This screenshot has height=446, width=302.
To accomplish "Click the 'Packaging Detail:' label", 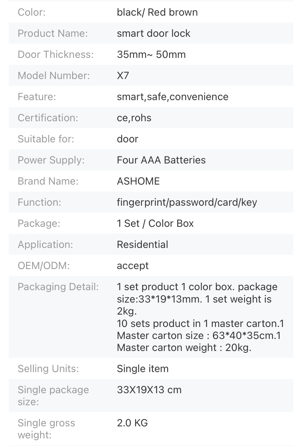I will point(58,287).
